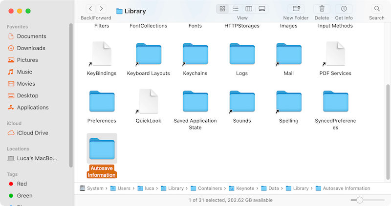Click the New Folder toolbar icon
The image size is (391, 206).
click(x=295, y=9)
